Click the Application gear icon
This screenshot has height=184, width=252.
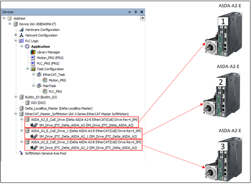(27, 47)
